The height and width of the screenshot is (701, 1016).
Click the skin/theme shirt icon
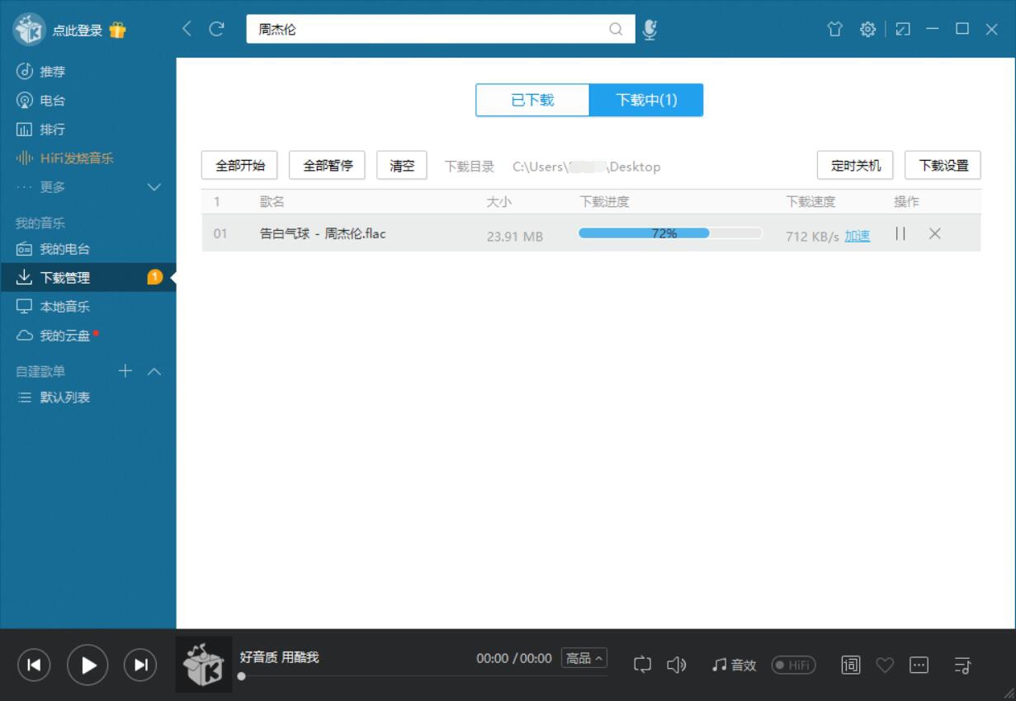pos(834,28)
